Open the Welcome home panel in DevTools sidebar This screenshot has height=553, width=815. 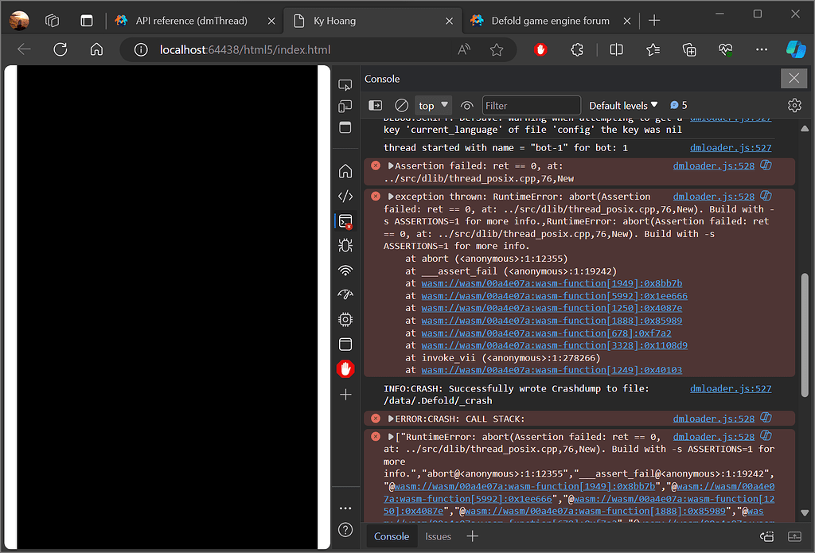[345, 170]
